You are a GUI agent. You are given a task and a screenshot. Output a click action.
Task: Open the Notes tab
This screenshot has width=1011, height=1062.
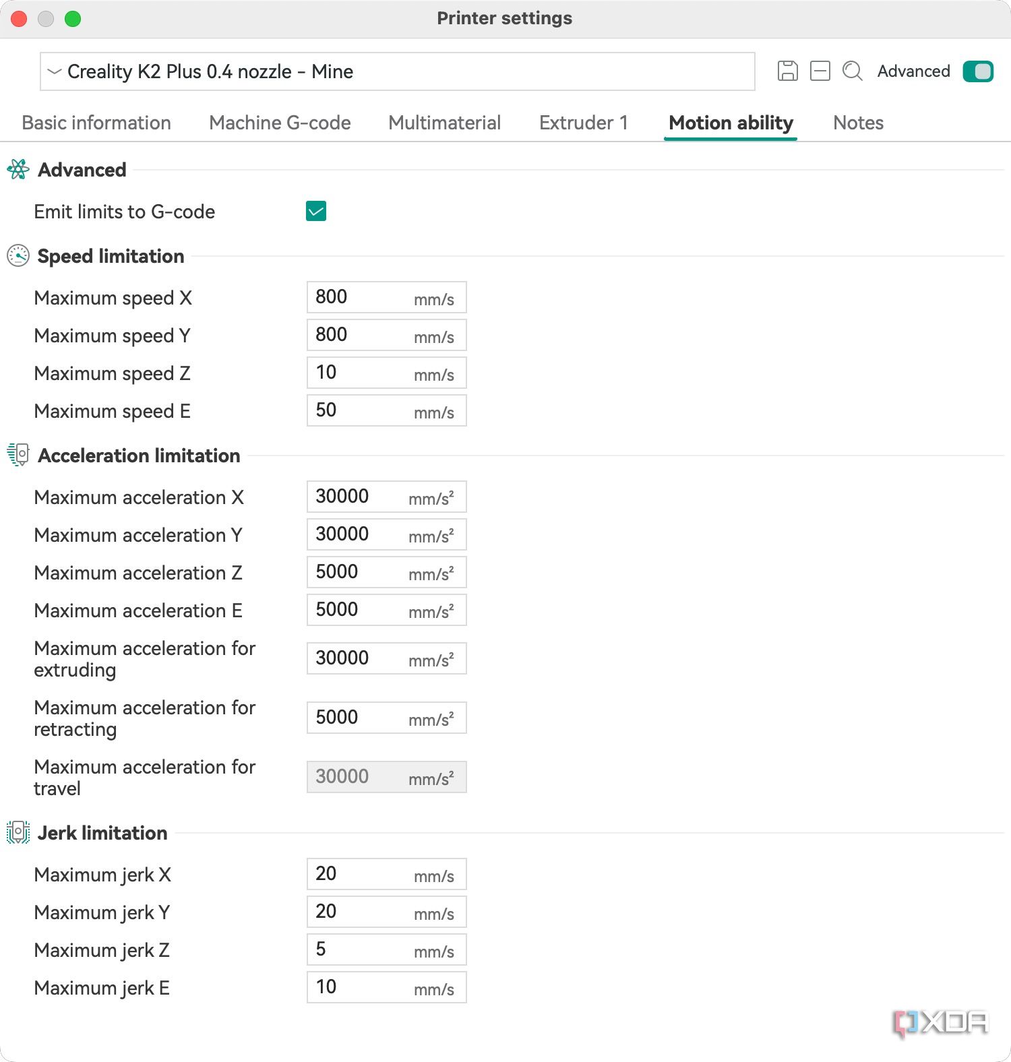click(858, 123)
